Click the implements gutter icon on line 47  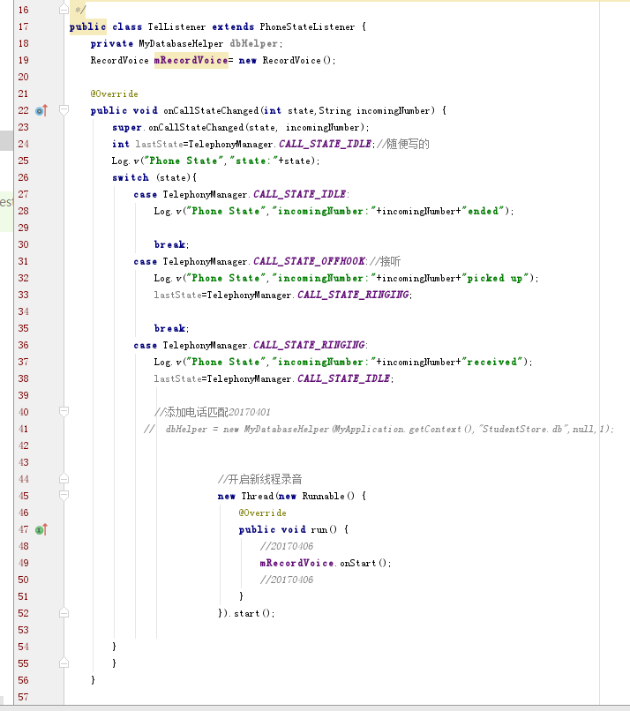click(x=41, y=529)
